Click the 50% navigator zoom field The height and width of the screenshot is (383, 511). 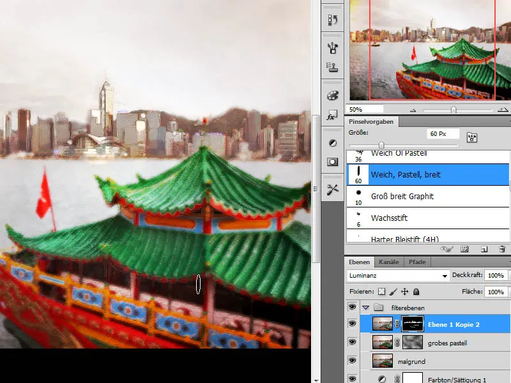pyautogui.click(x=365, y=109)
